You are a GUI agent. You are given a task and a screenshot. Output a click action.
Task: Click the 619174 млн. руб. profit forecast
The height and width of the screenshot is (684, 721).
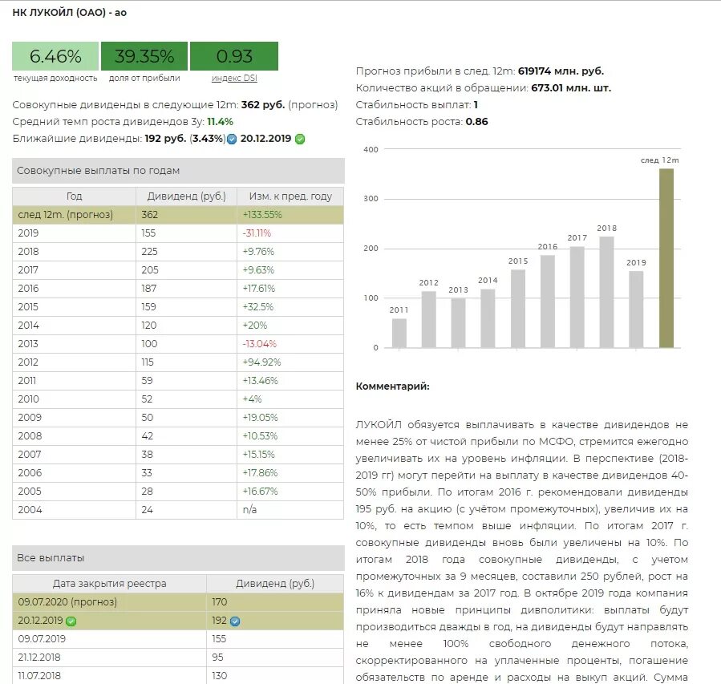coord(561,71)
